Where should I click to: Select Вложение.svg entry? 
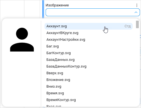click(88, 80)
